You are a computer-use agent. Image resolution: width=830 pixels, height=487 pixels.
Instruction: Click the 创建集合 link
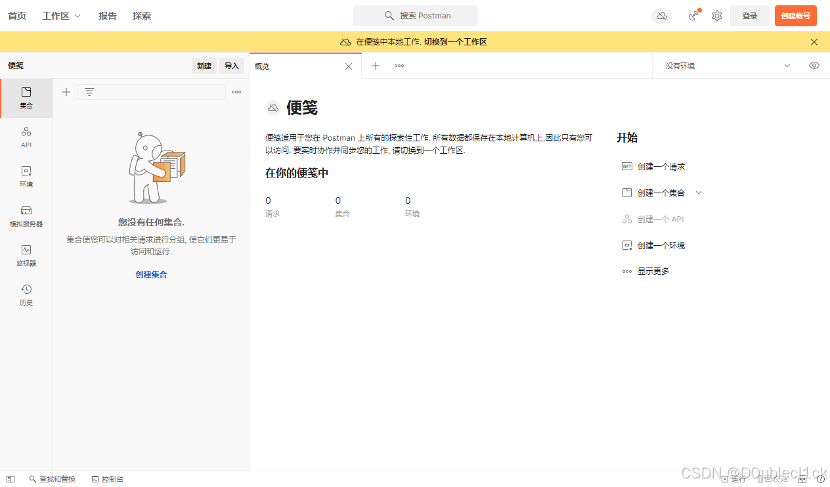pyautogui.click(x=151, y=275)
